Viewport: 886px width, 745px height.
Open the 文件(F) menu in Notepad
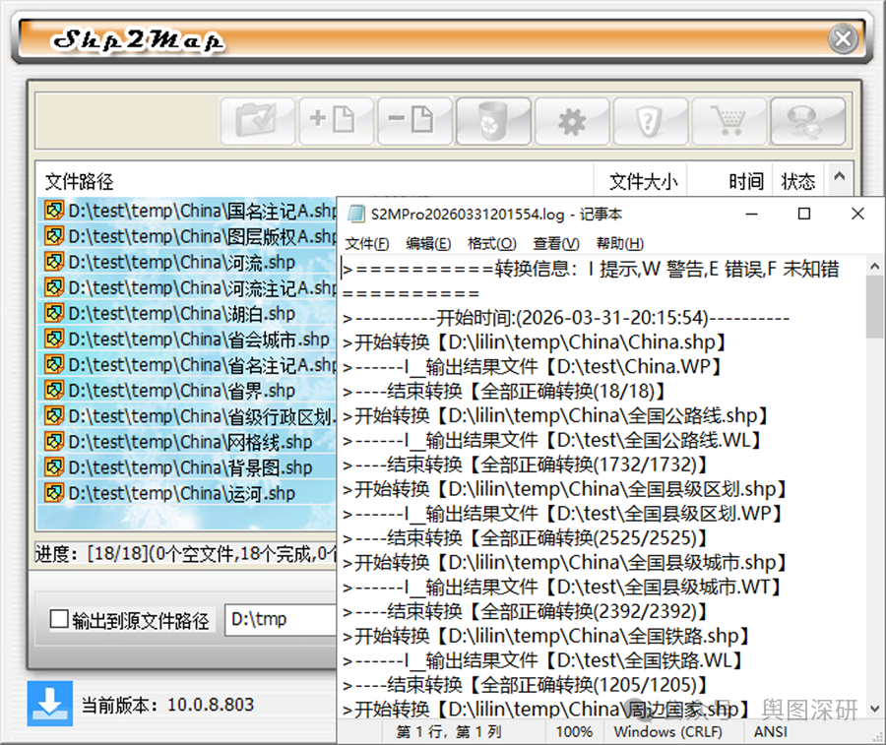[x=367, y=243]
